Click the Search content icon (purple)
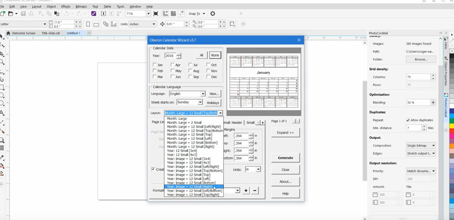This screenshot has width=454, height=220. [x=93, y=14]
